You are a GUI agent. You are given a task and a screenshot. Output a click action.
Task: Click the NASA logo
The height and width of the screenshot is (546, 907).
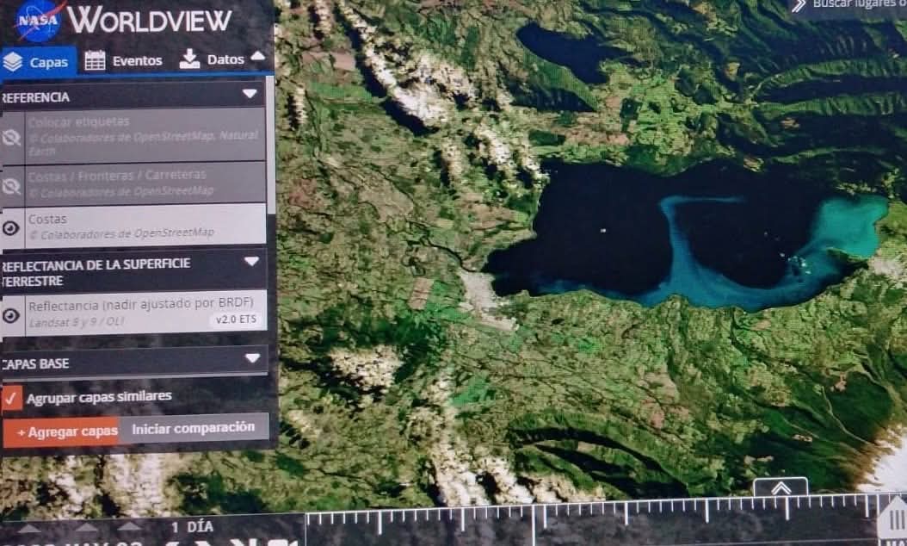click(38, 21)
